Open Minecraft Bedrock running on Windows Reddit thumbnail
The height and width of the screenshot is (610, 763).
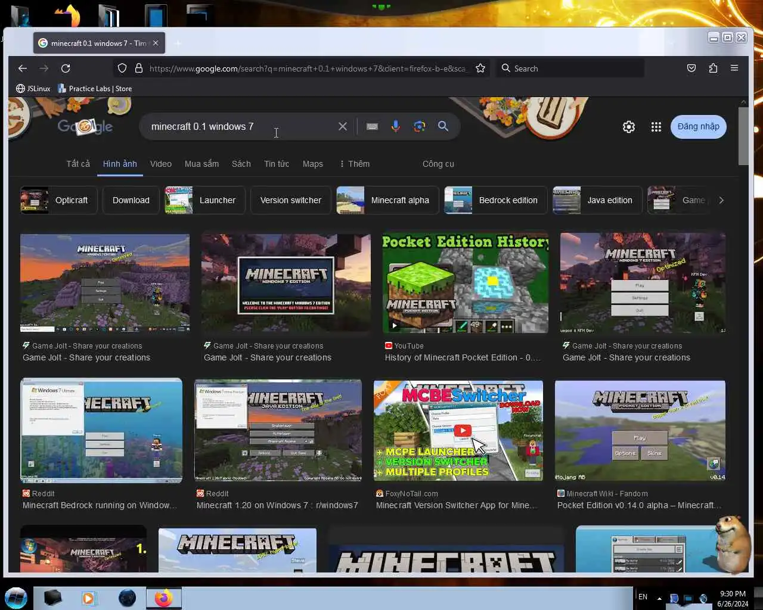tap(101, 431)
